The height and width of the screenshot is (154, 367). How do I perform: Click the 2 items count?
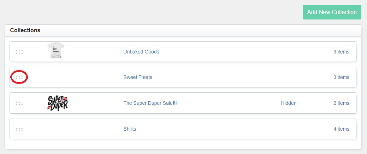point(341,103)
